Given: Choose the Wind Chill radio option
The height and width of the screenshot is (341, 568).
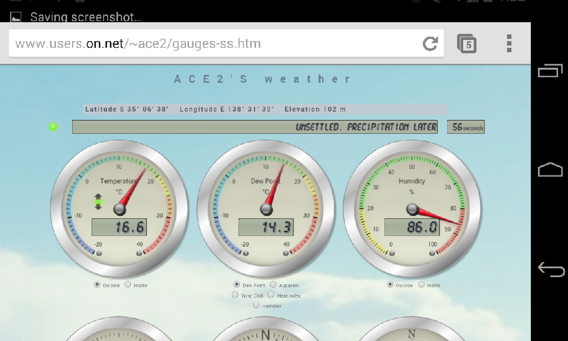Looking at the screenshot, I should (x=235, y=295).
